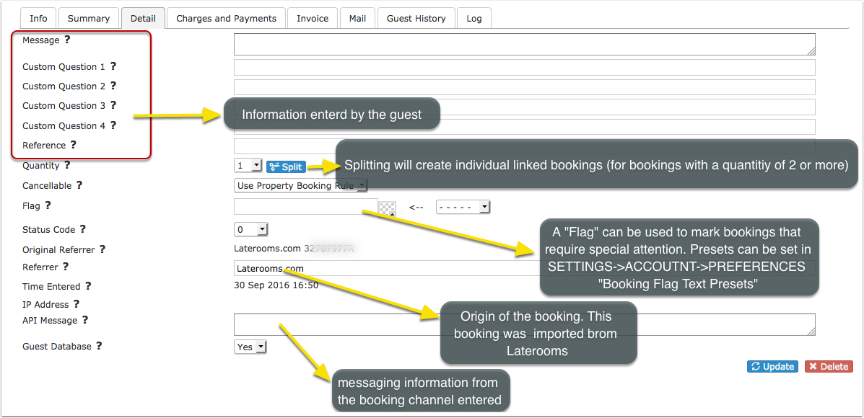
Task: Open the Guest Database Yes dropdown
Action: coord(250,347)
